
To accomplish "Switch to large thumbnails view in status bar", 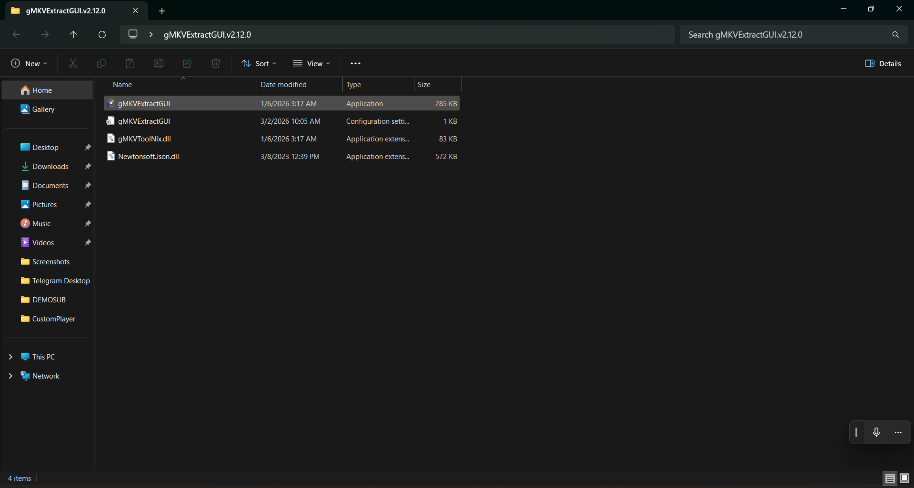I will pyautogui.click(x=904, y=478).
